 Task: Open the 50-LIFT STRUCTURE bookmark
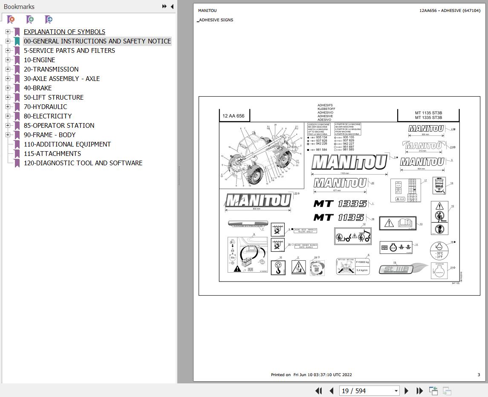click(54, 98)
